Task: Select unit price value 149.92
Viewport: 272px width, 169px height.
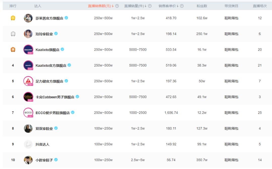Action: click(x=171, y=144)
